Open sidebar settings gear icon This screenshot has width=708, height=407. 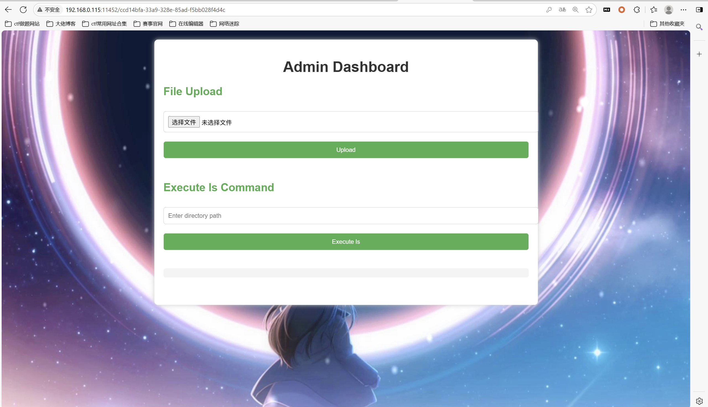[699, 401]
